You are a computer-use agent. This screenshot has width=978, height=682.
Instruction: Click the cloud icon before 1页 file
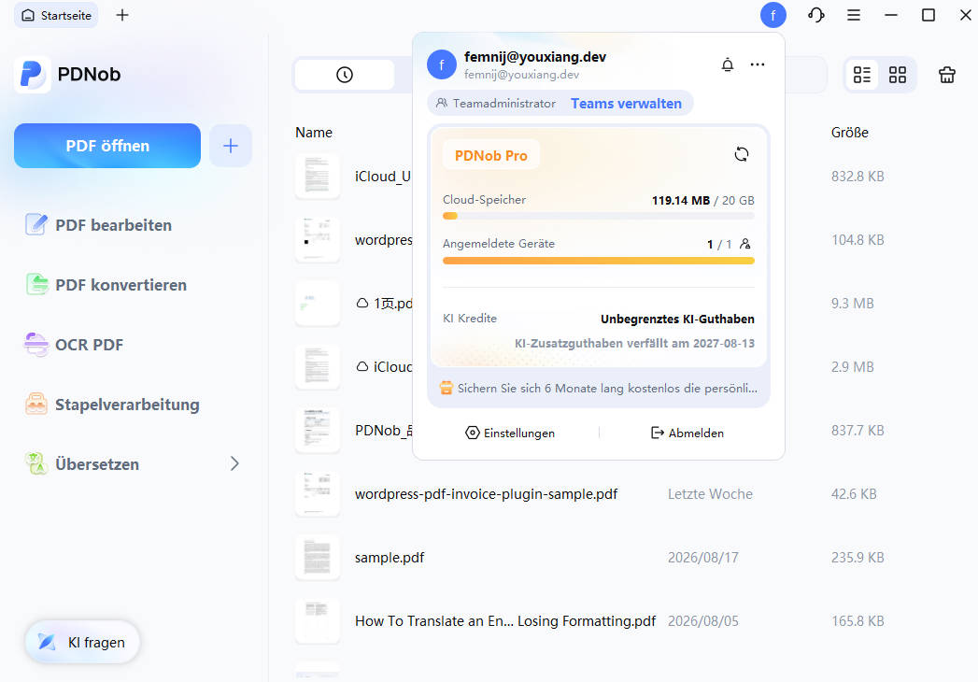coord(361,304)
